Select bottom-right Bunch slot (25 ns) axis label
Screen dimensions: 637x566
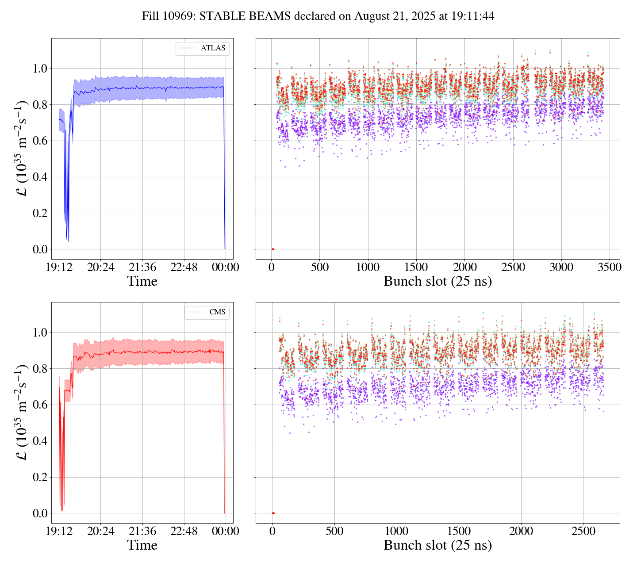pyautogui.click(x=437, y=545)
